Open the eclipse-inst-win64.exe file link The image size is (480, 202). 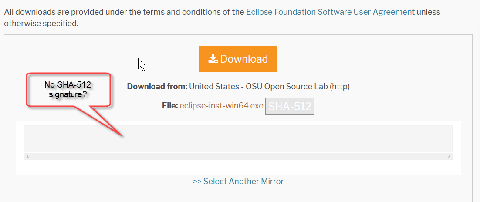coord(221,106)
